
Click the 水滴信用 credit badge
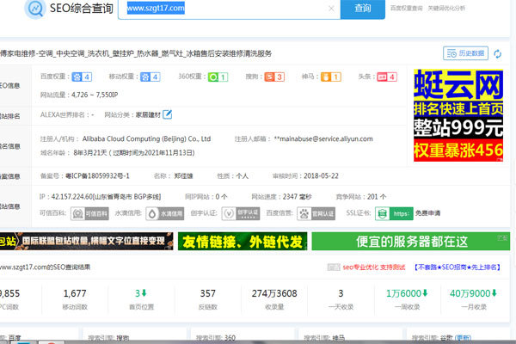pos(170,213)
